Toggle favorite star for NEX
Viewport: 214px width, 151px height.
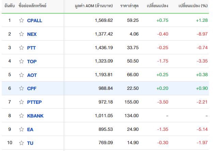[x=21, y=34]
